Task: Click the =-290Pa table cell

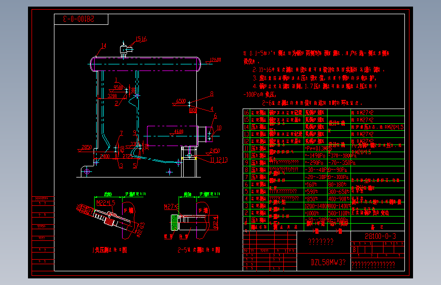Action: click(314, 163)
